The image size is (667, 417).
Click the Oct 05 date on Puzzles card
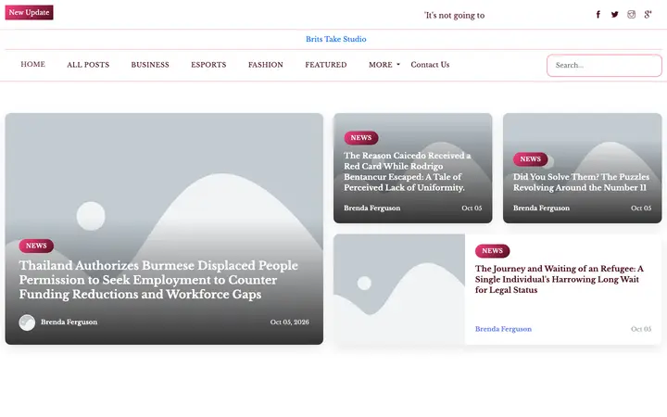[641, 208]
